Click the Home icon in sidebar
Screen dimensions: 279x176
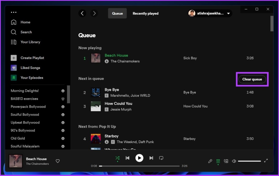(x=14, y=22)
